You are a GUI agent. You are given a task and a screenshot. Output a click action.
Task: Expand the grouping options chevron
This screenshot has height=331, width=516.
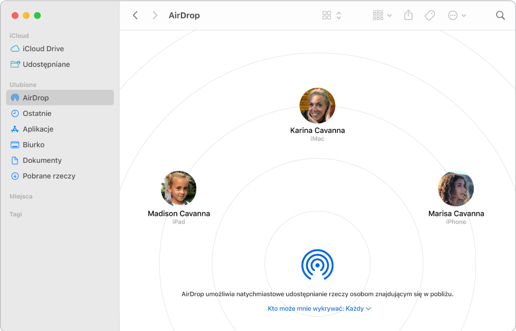tap(390, 15)
